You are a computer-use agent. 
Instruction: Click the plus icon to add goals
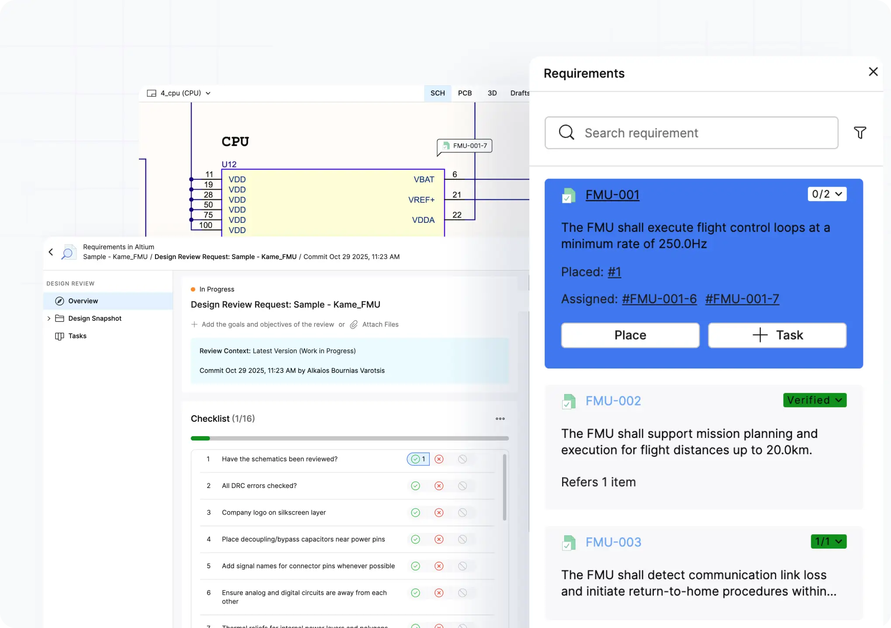[194, 324]
